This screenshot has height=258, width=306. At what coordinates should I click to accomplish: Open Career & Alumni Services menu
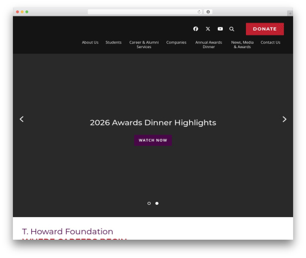tap(144, 45)
